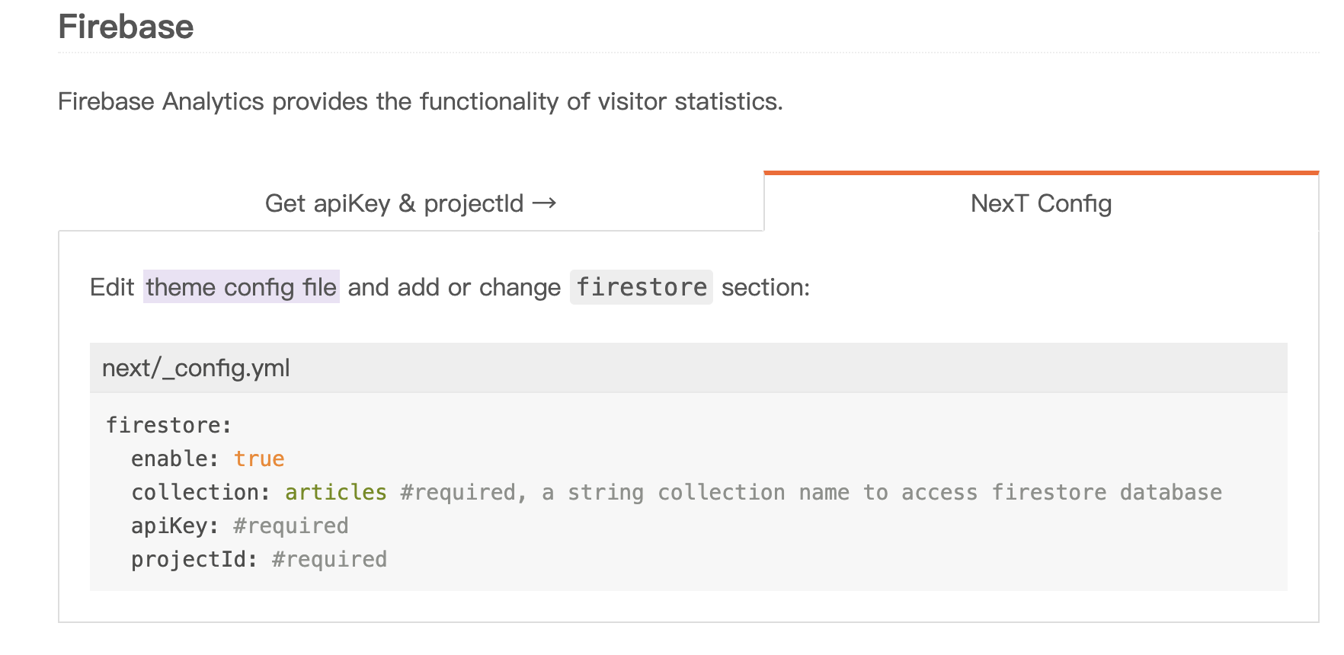
Task: Click '#required' comment after projectId
Action: tap(329, 560)
